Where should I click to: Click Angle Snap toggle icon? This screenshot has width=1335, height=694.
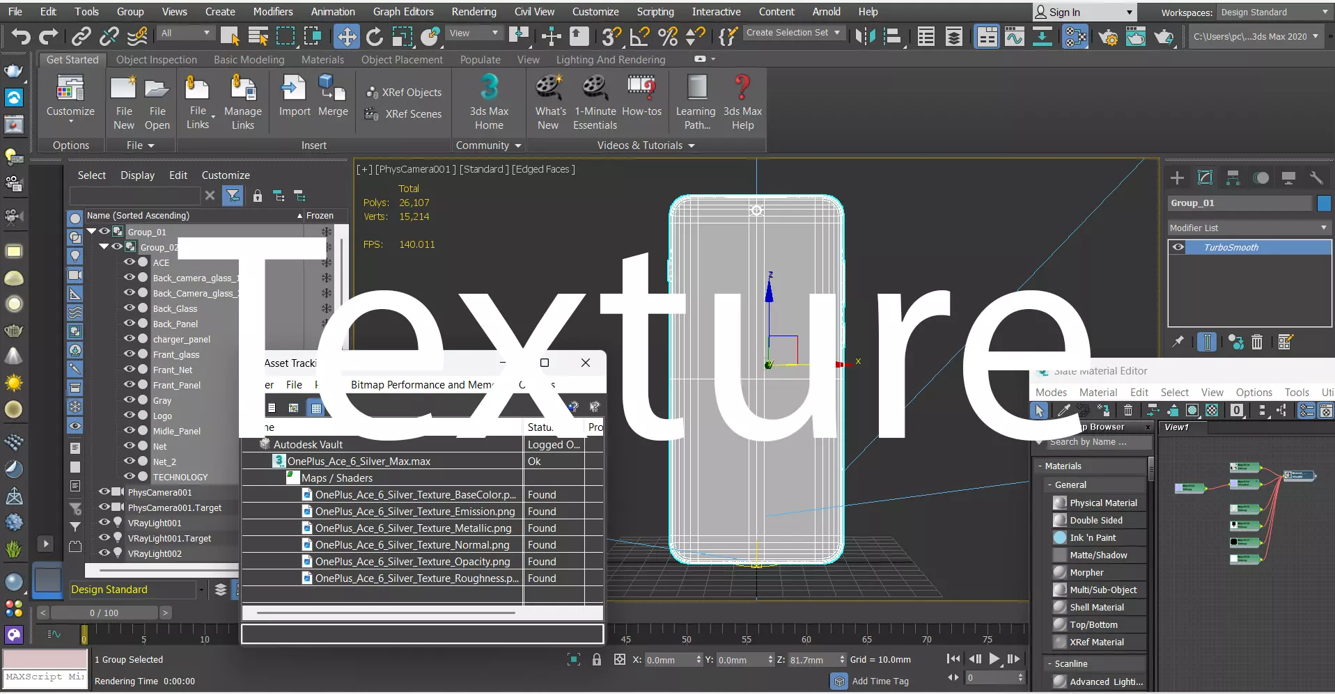(x=639, y=36)
